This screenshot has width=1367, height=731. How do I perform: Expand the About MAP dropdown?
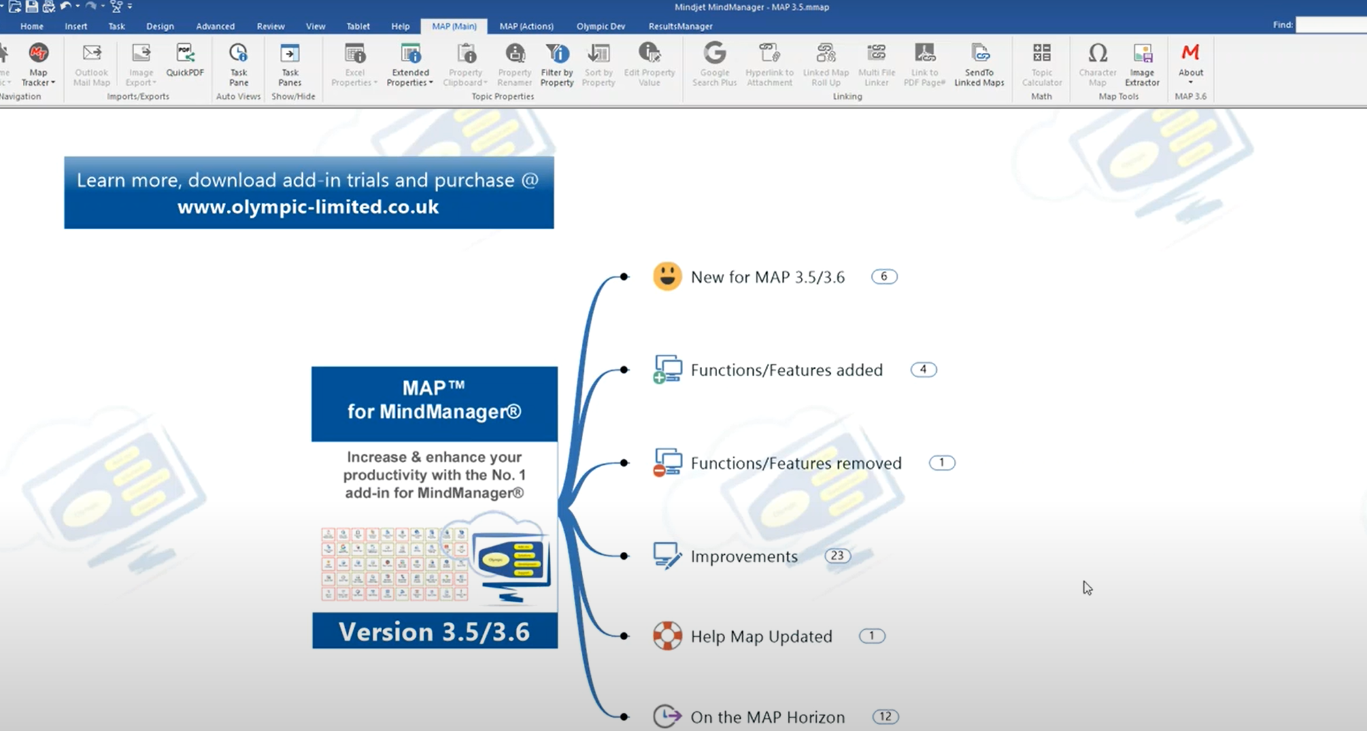coord(1190,82)
